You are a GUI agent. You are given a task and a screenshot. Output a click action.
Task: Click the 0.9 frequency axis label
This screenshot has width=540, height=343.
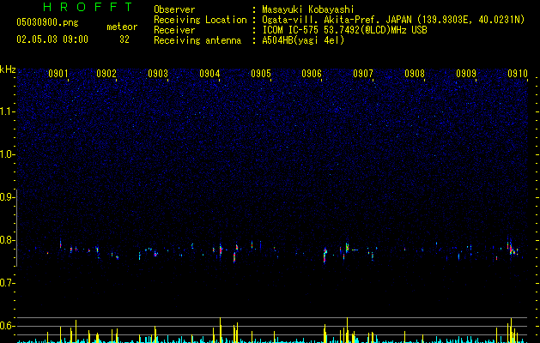(x=8, y=197)
